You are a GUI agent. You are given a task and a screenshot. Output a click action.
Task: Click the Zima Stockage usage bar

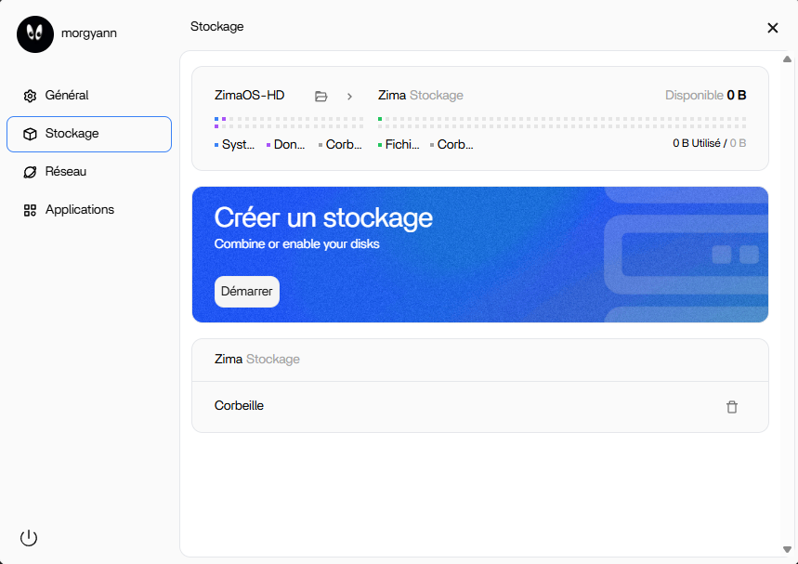[x=562, y=123]
